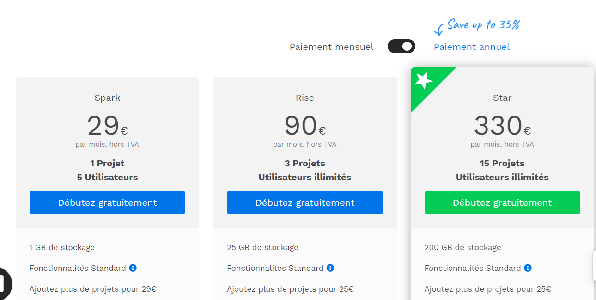Select the Paiement mensuel label

pos(331,47)
